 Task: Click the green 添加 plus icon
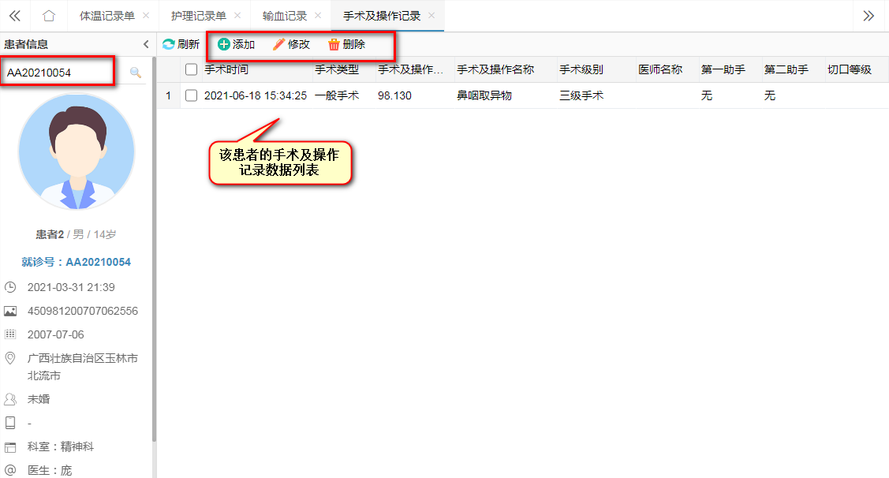(224, 44)
